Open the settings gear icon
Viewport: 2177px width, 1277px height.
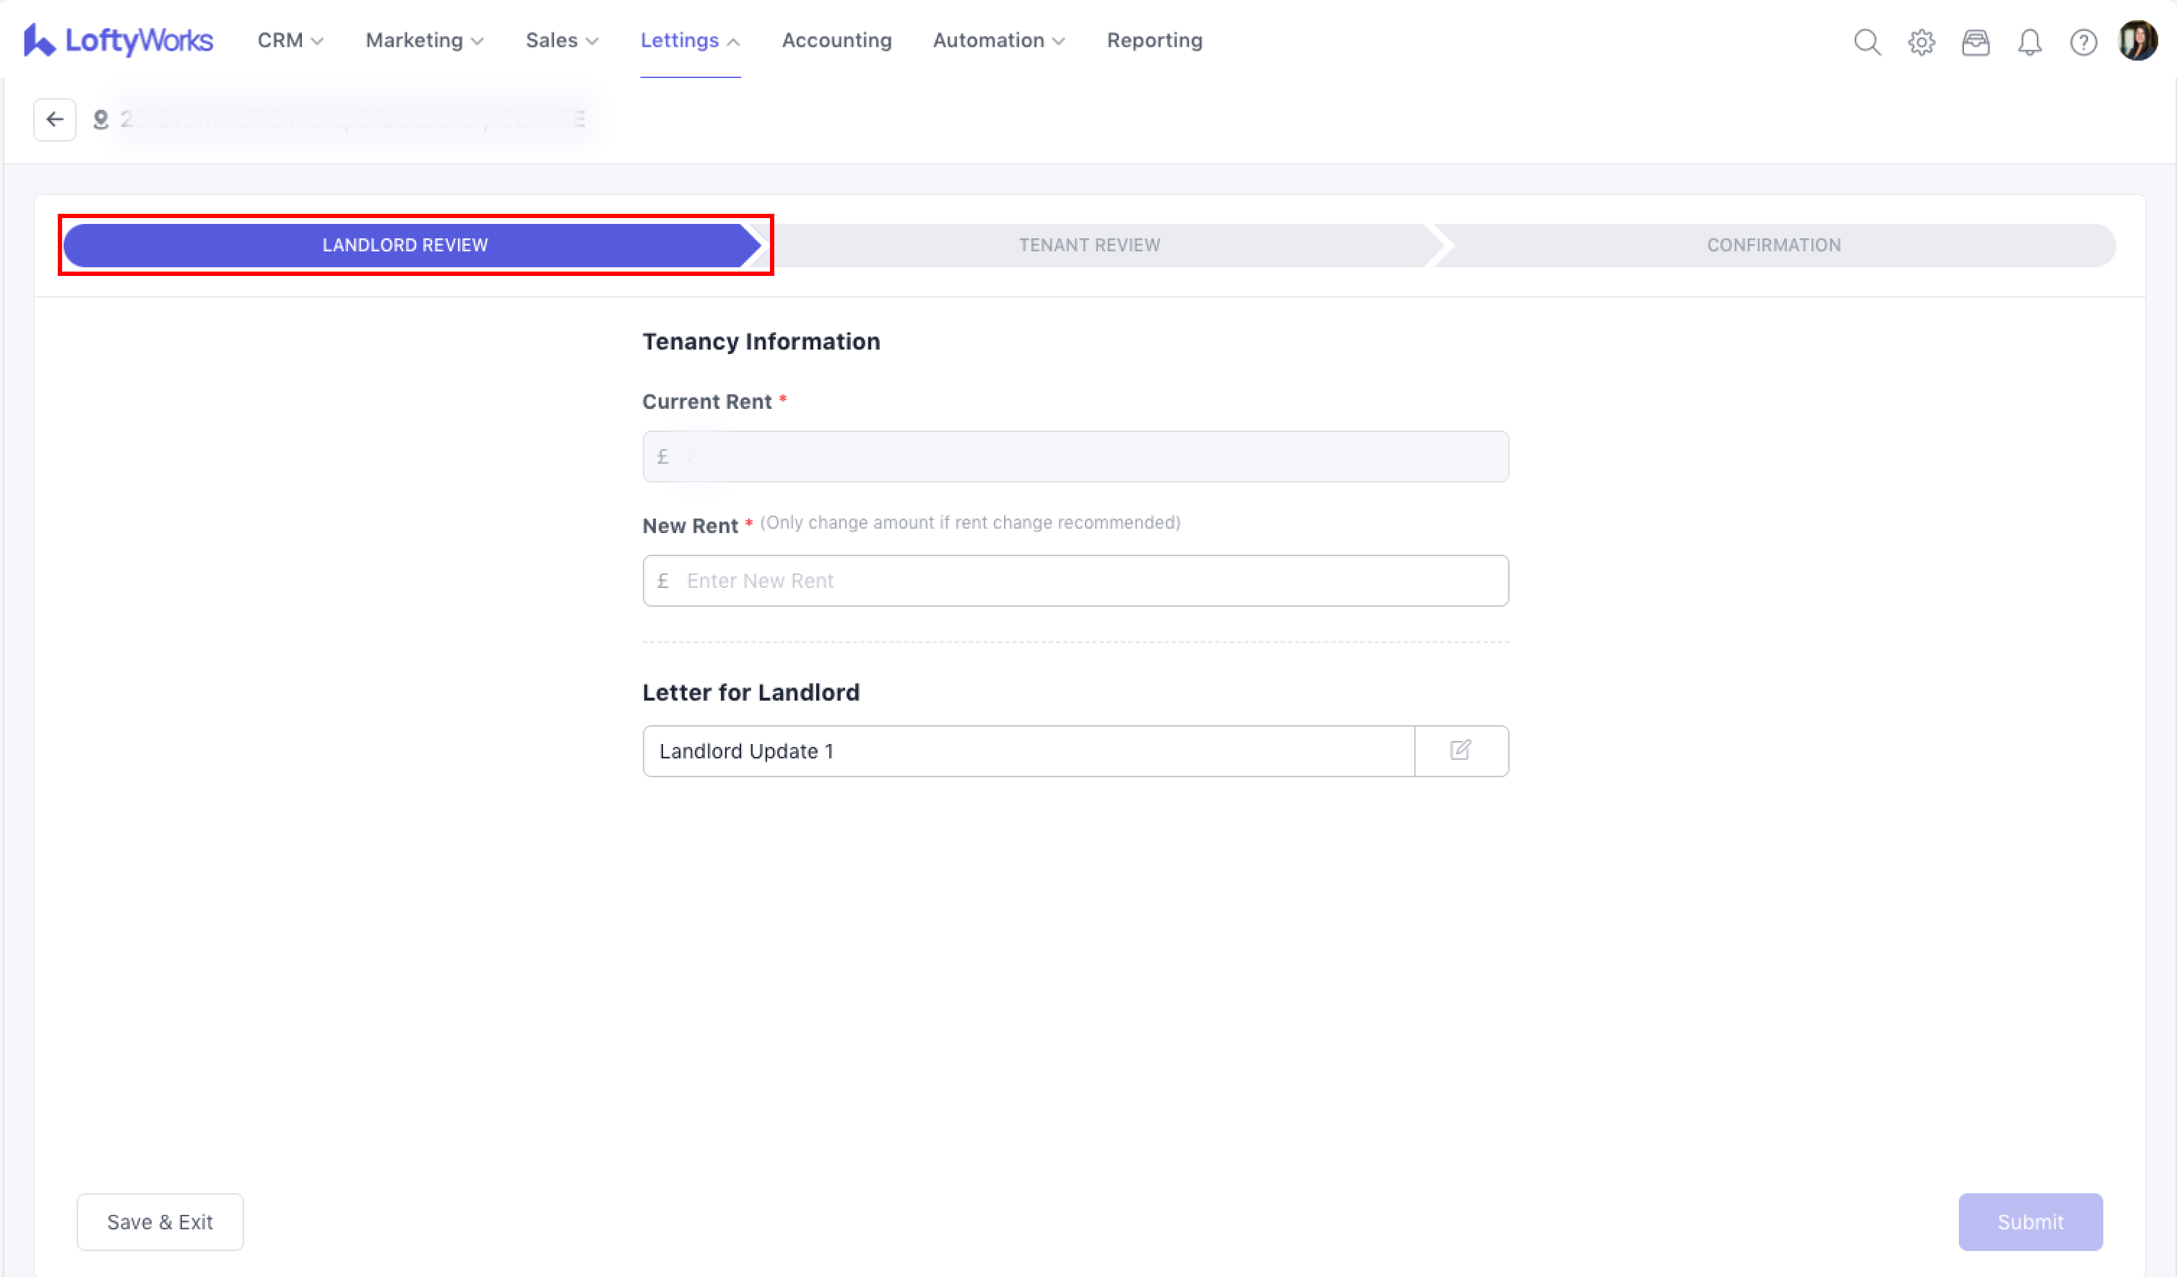[x=1921, y=41]
